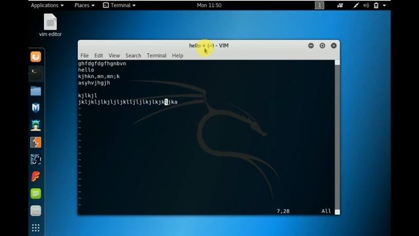Open the Places menu
Screen dimensions: 419x236
pos(84,5)
